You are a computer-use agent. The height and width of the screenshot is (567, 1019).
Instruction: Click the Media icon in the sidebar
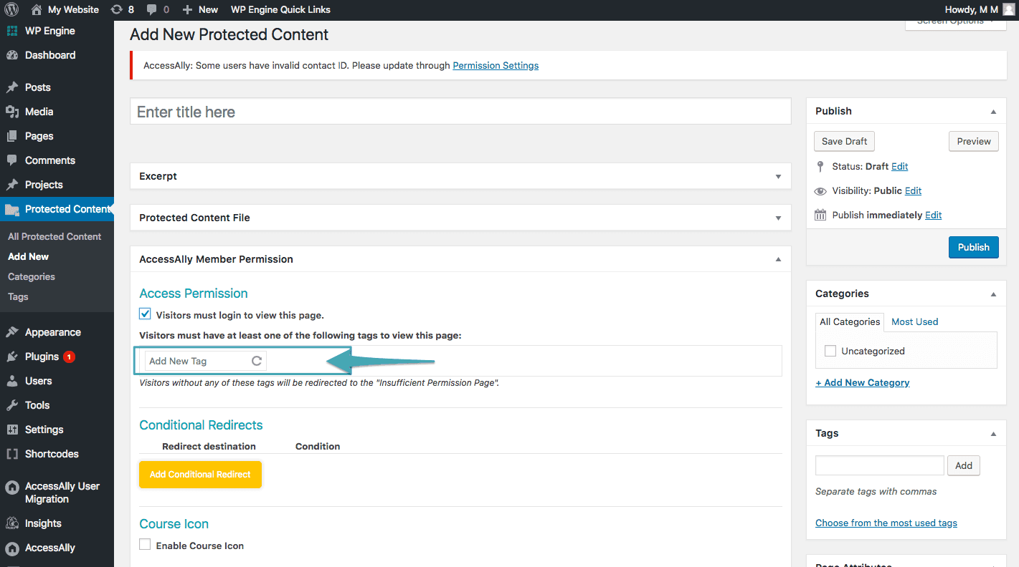click(x=12, y=112)
